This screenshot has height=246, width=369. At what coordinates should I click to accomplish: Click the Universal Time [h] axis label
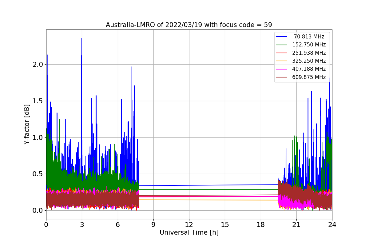[189, 233]
